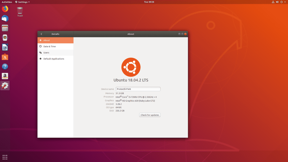Viewport: 288px width, 162px height.
Task: Click the About title in the header bar
Action: (x=131, y=34)
